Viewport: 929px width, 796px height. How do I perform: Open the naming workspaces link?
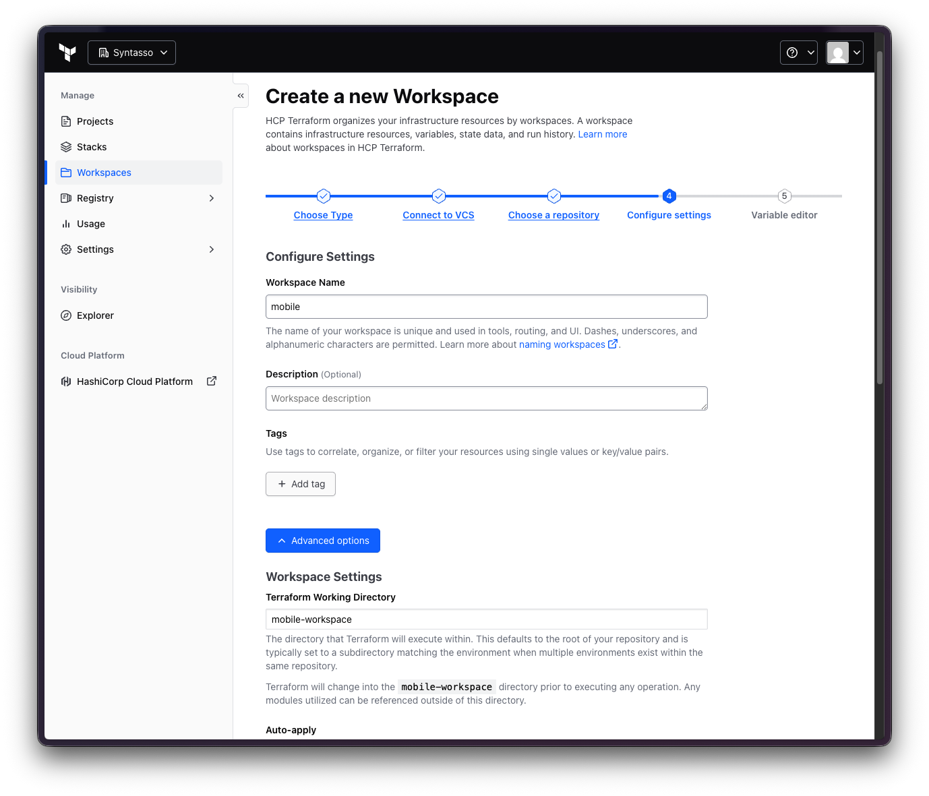(563, 344)
